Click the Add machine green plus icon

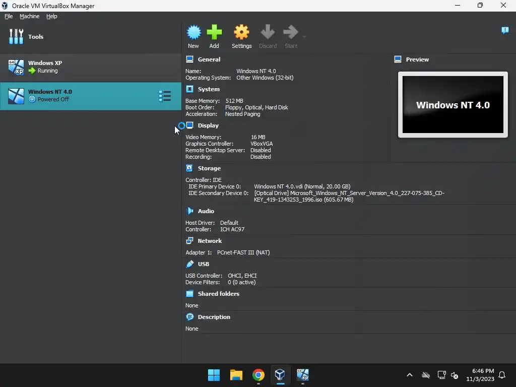coord(214,32)
